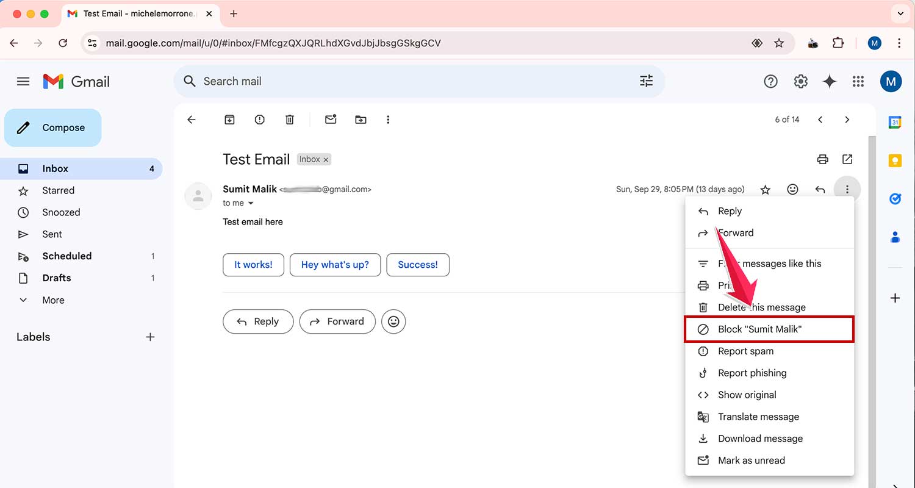The image size is (915, 488).
Task: Select Block "Sumit Malik" from the menu
Action: point(760,329)
